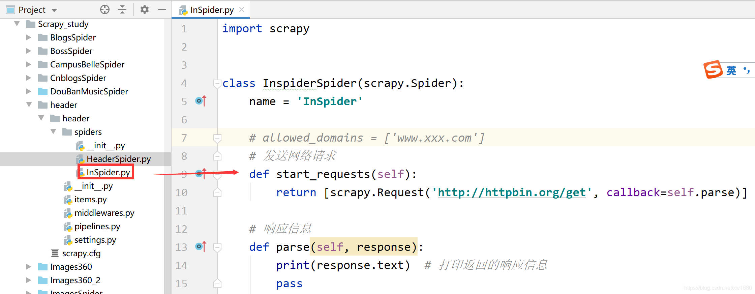Open the http://httpbin.org/get link

pyautogui.click(x=512, y=193)
